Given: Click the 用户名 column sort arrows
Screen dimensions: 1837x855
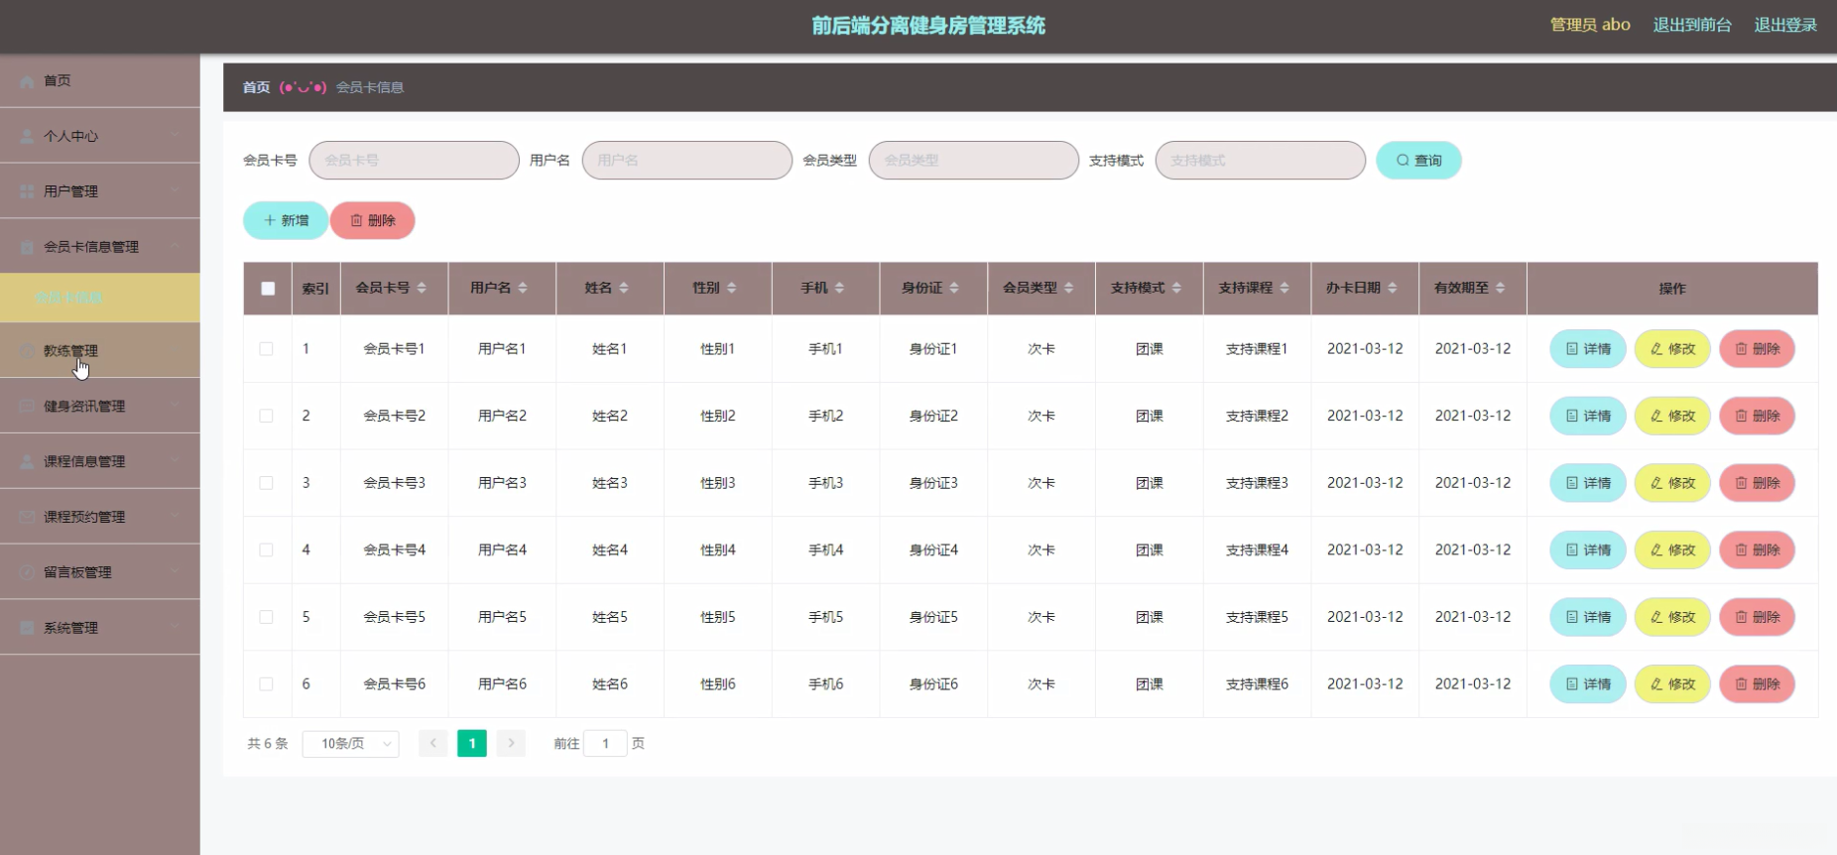Looking at the screenshot, I should [523, 288].
